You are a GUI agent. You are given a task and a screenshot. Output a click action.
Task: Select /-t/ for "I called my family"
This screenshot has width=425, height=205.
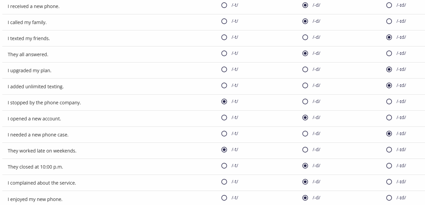(x=224, y=21)
